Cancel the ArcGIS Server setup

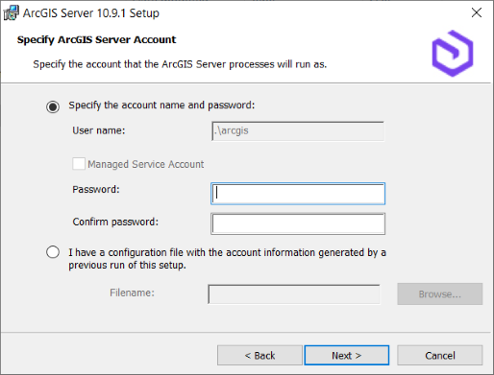[440, 355]
